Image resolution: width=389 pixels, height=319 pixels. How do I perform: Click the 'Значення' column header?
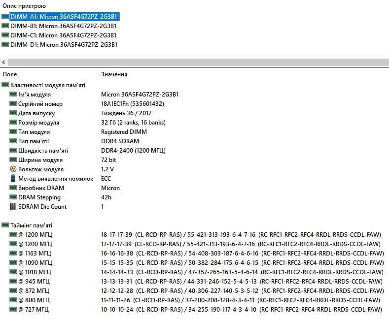point(114,74)
